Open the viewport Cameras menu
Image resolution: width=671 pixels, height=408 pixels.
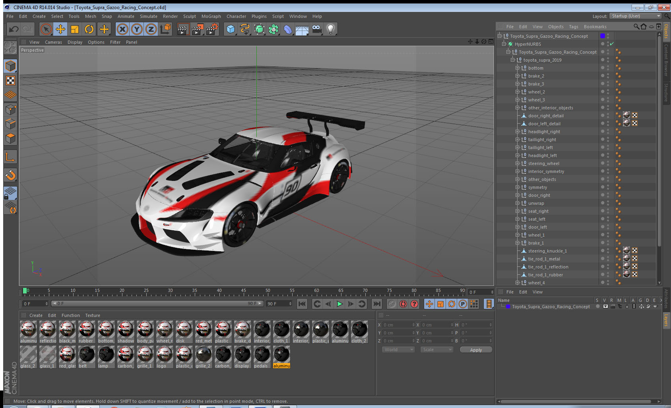coord(53,42)
